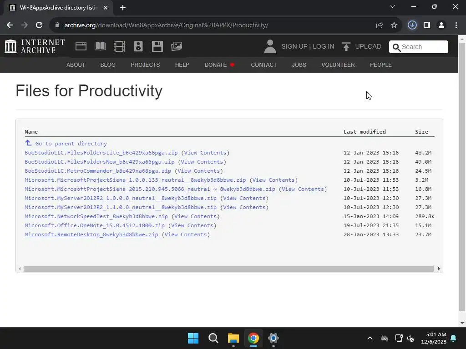
Task: Click the site lock icon in the address bar
Action: point(57,25)
